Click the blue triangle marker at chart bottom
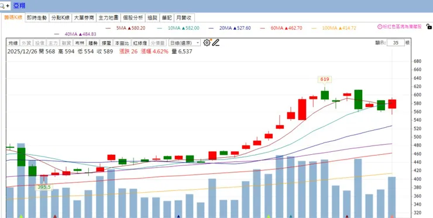 (178, 216)
